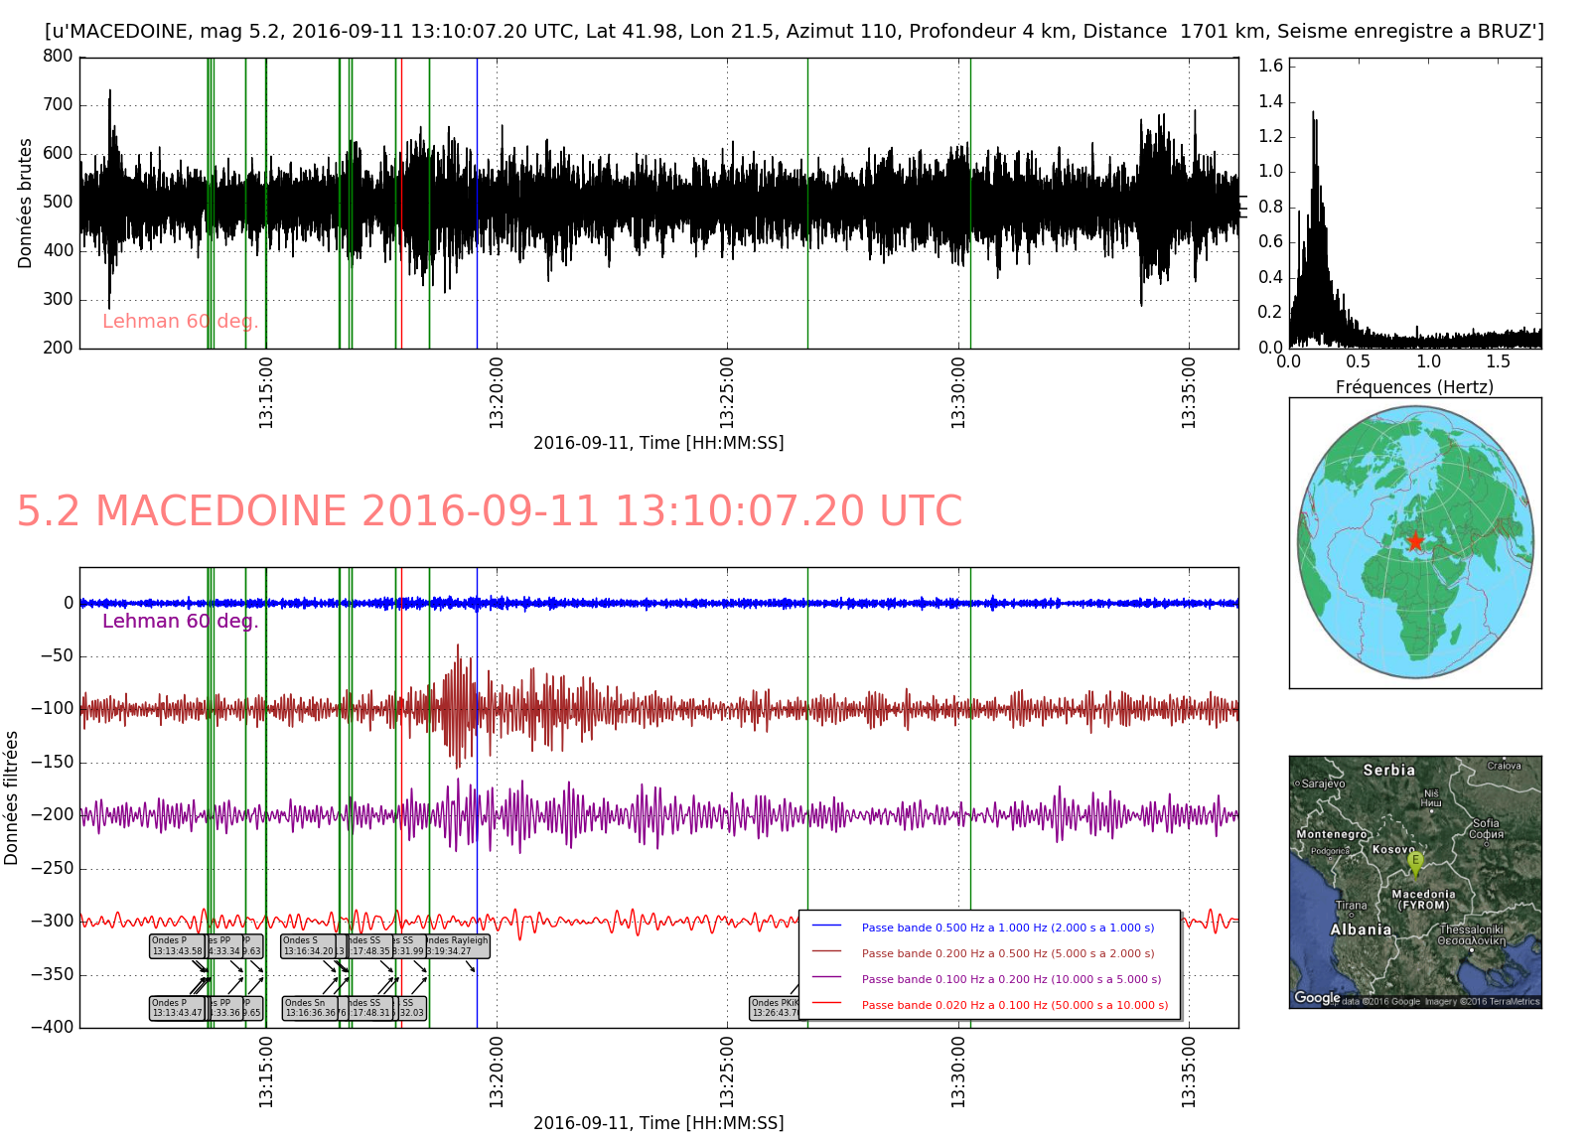
Task: Click the green epicenter pin on satellite map
Action: click(1415, 863)
